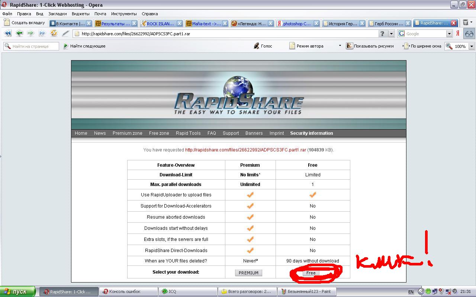Close the В Контакте tab
This screenshot has height=297, width=476.
(x=89, y=23)
